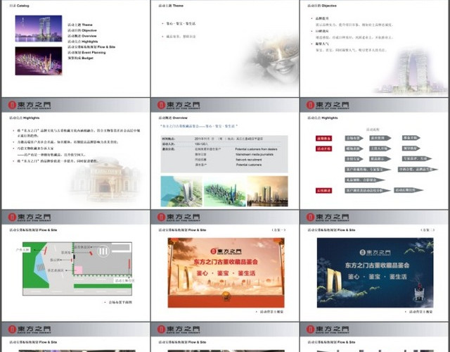Click the gray info table on Overview slide

click(224, 154)
